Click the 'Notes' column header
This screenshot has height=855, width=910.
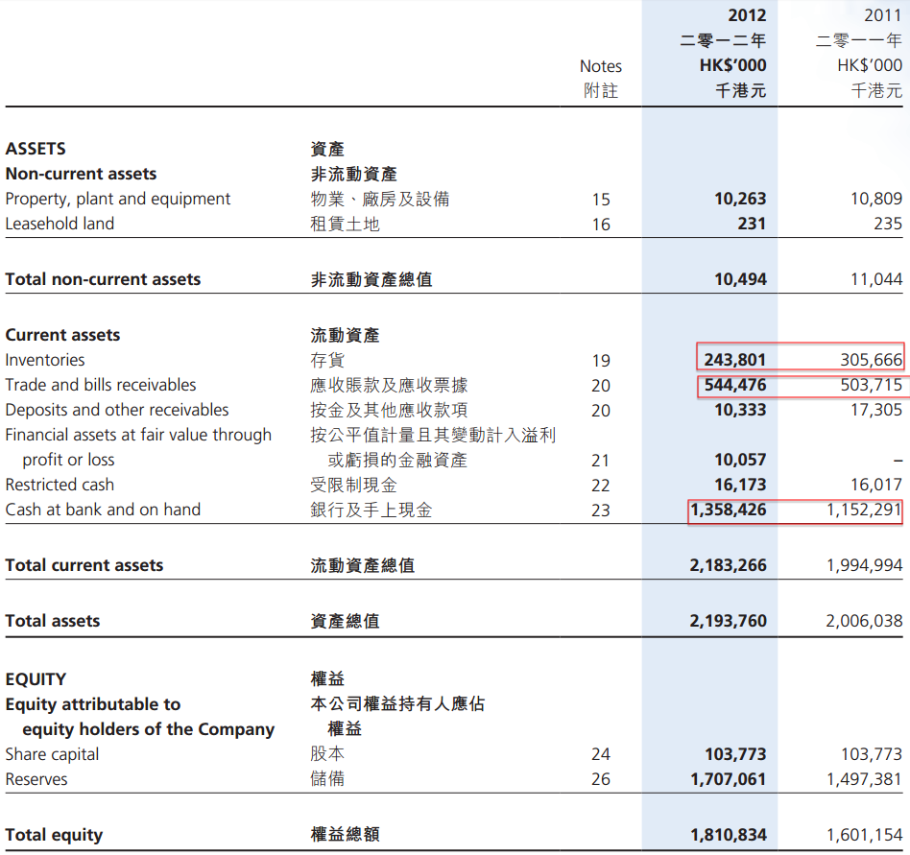pyautogui.click(x=601, y=66)
